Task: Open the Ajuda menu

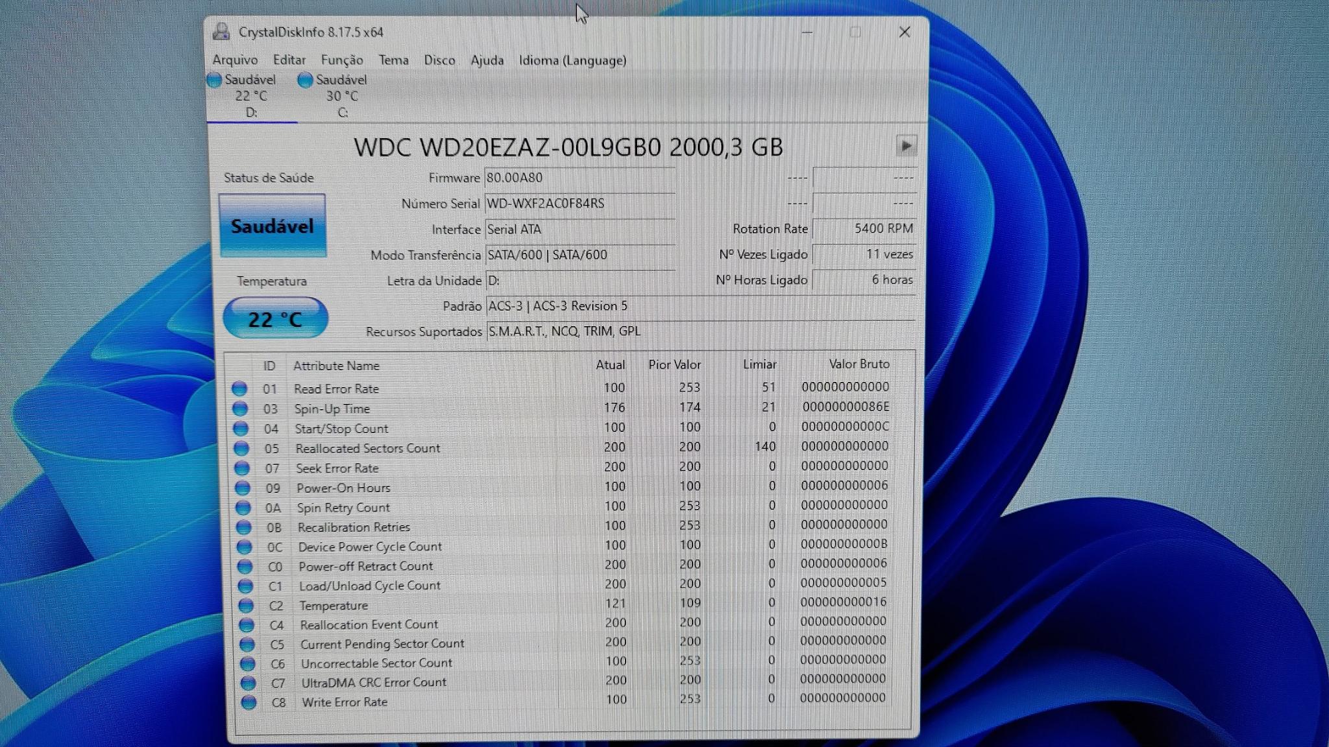Action: pos(487,60)
